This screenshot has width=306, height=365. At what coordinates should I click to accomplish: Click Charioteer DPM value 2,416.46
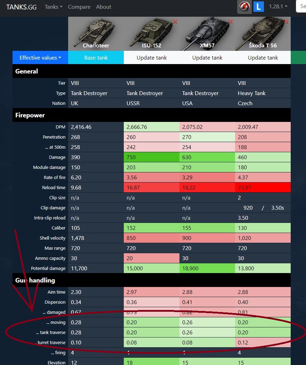pos(81,127)
